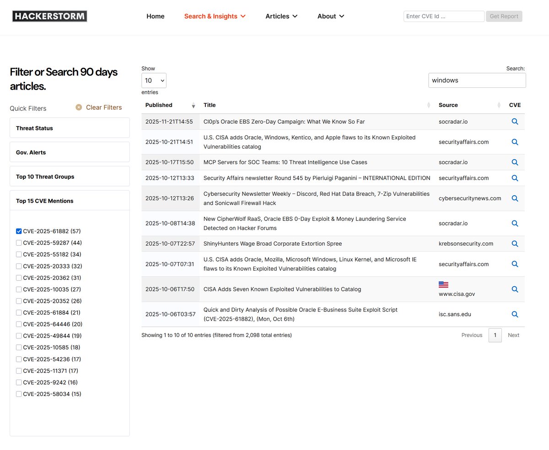The width and height of the screenshot is (549, 450).
Task: Enable the CVE-2025-61884 filter
Action: pos(19,313)
